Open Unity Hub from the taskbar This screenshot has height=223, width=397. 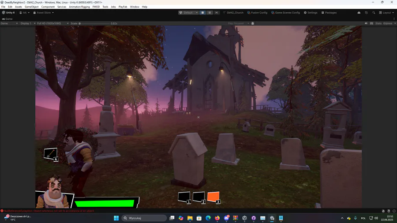coord(244,218)
